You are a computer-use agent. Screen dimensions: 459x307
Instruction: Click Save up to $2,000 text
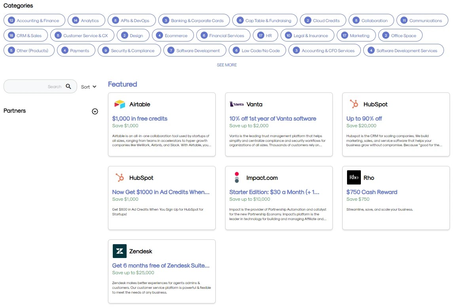(x=249, y=125)
